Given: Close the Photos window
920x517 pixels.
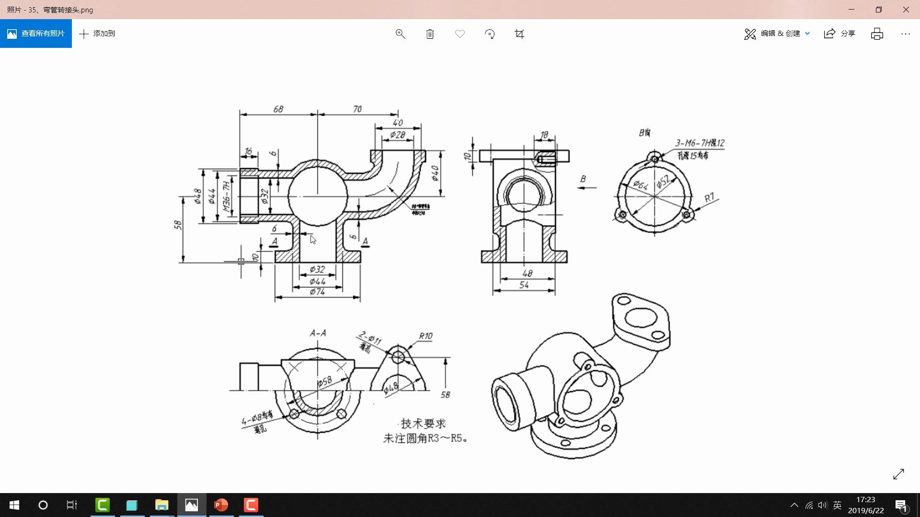Looking at the screenshot, I should [x=906, y=10].
